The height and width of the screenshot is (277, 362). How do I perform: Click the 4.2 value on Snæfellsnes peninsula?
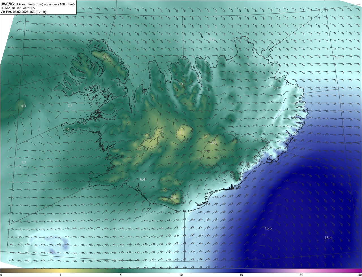tap(67, 130)
